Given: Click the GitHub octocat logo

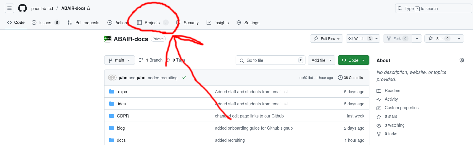Looking at the screenshot, I should [x=22, y=8].
